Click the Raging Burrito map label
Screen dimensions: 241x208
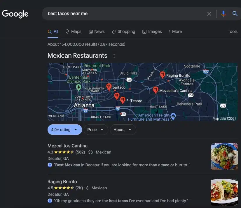[178, 75]
